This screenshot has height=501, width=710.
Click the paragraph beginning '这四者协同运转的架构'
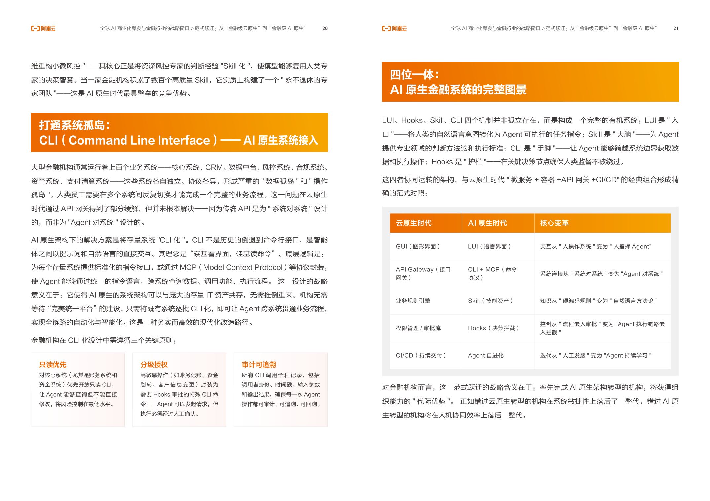[530, 186]
